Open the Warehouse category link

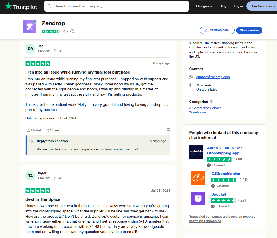point(198,112)
